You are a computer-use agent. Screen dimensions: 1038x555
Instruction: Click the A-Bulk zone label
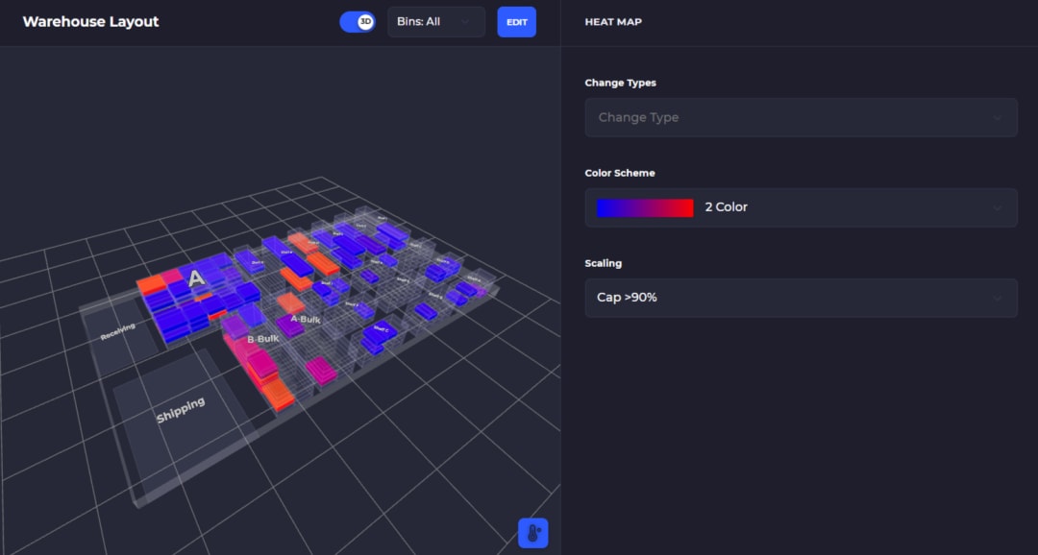pyautogui.click(x=306, y=320)
